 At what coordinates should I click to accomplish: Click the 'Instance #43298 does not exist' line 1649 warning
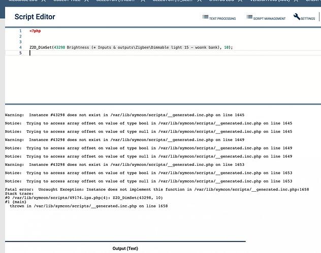pyautogui.click(x=124, y=140)
